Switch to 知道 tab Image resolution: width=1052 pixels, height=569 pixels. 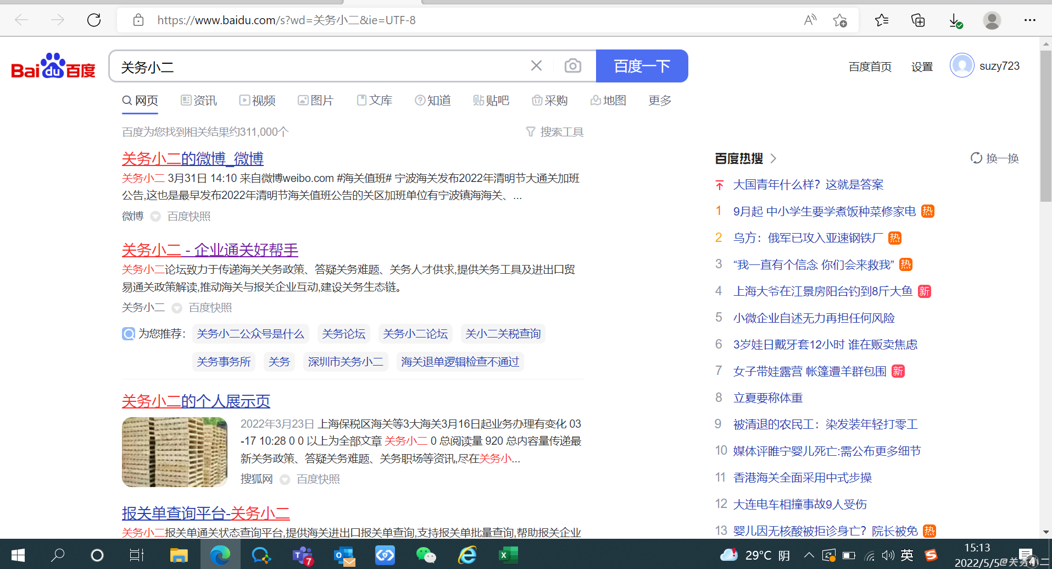[x=433, y=100]
